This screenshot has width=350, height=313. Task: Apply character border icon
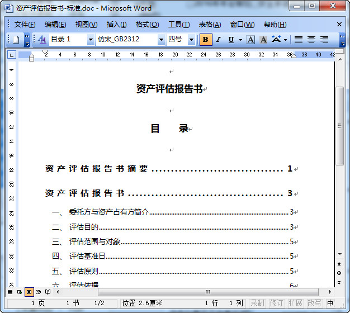coord(250,40)
